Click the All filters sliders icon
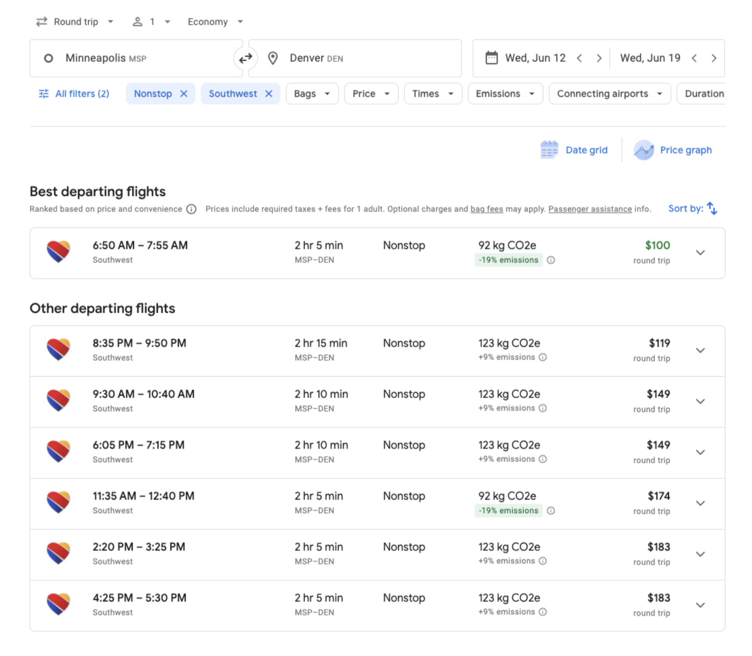Viewport: 752px width, 656px height. pyautogui.click(x=44, y=93)
